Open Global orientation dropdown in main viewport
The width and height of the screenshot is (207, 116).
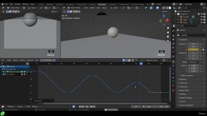pos(116,8)
